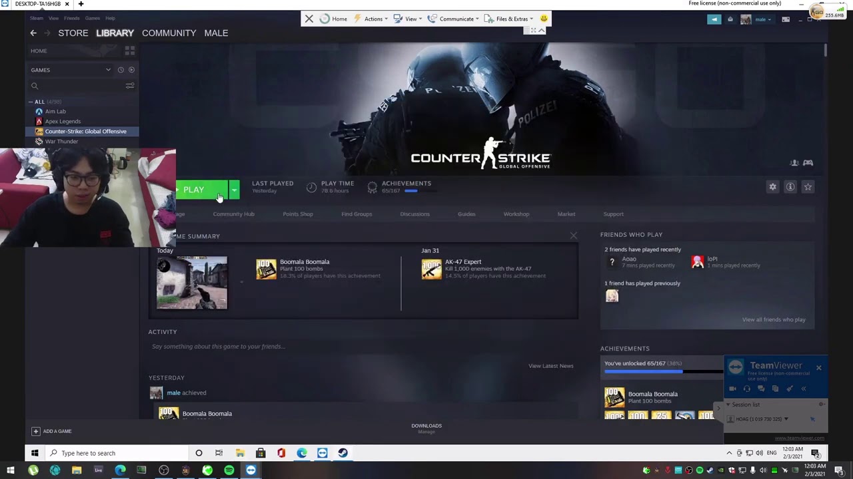Viewport: 853px width, 479px height.
Task: Open ADD A GAME
Action: click(51, 431)
